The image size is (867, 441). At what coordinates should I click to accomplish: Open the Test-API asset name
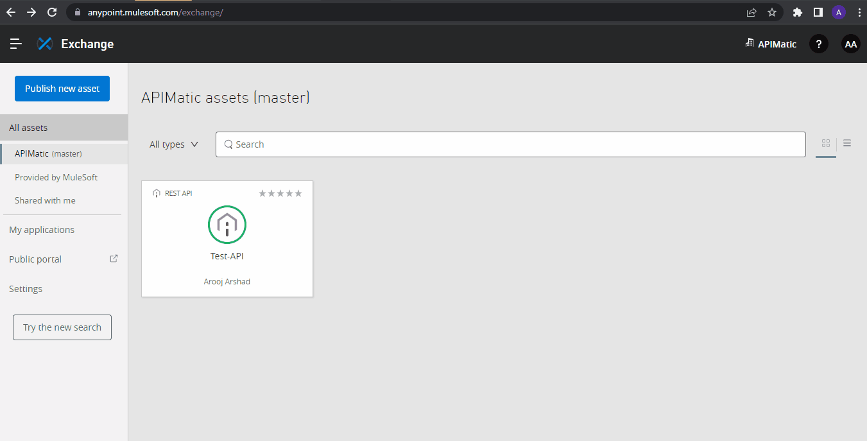pyautogui.click(x=227, y=256)
